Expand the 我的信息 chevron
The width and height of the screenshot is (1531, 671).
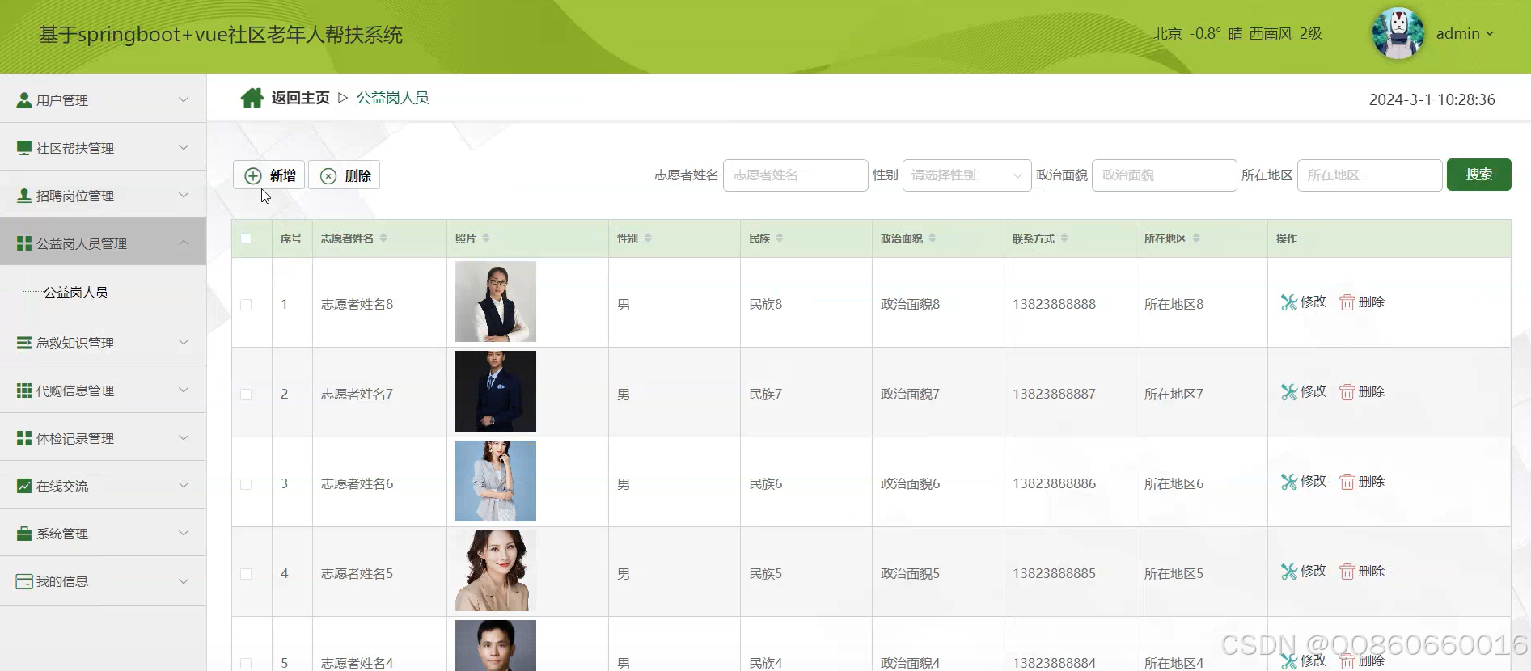(184, 580)
